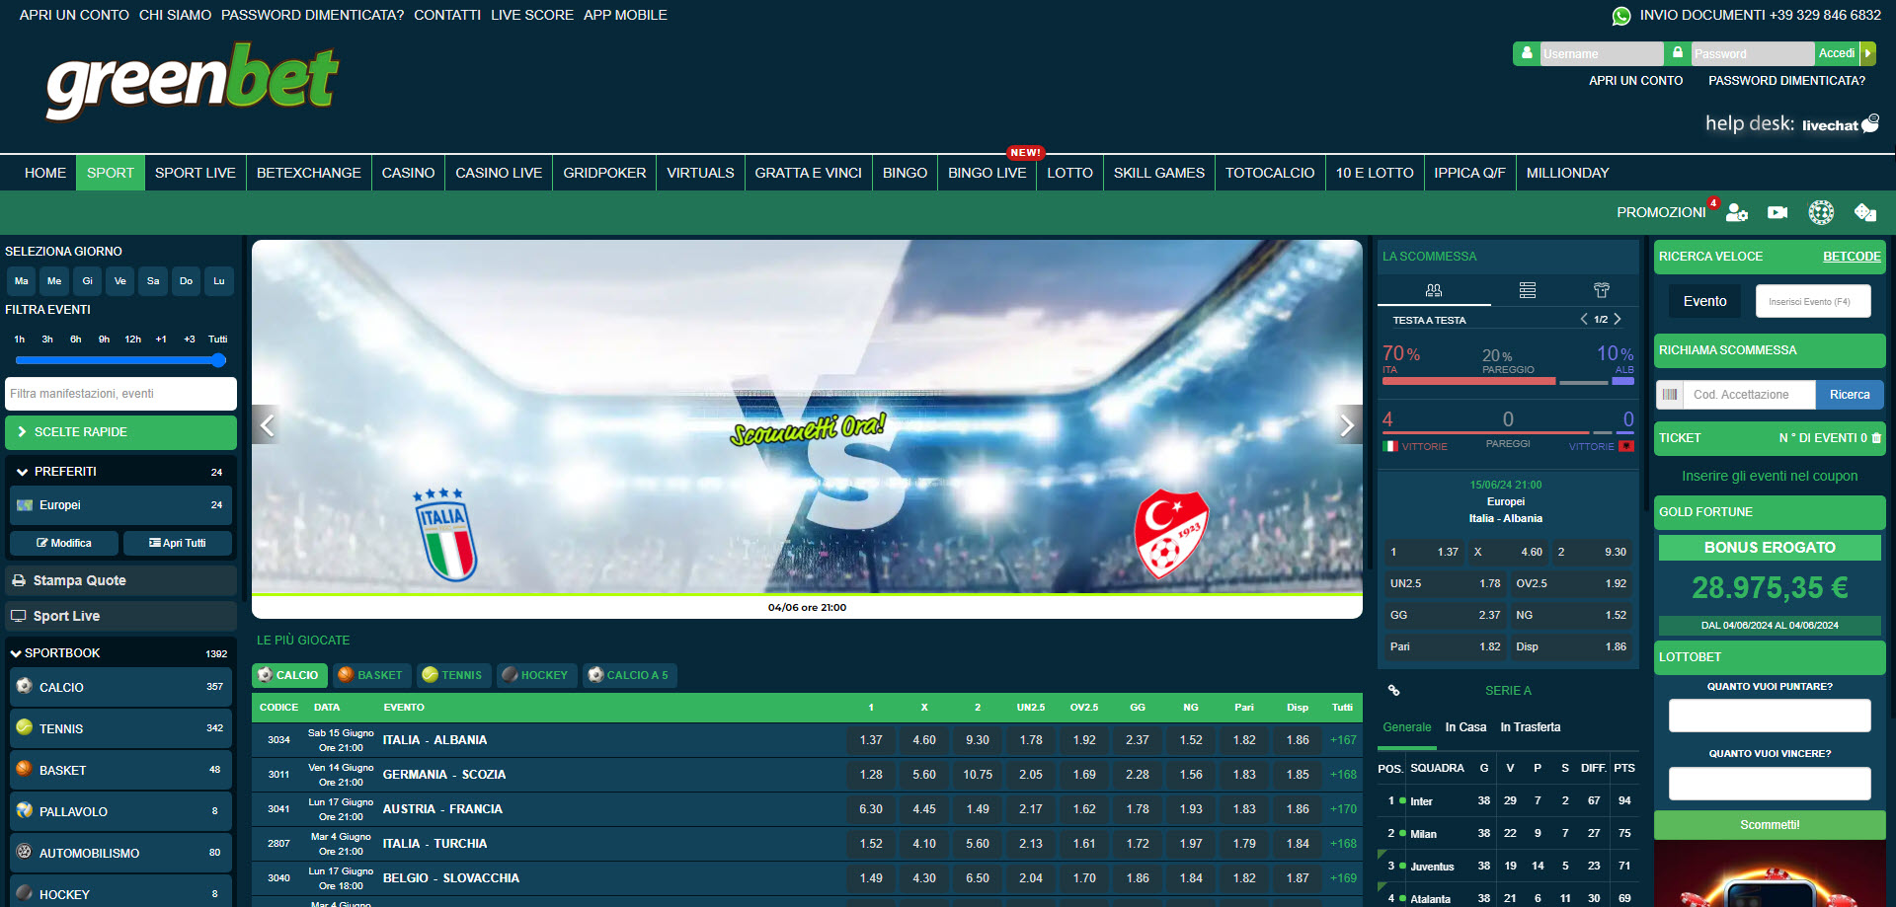
Task: Expand all markets +170 for Austria - Francia
Action: pyautogui.click(x=1343, y=809)
